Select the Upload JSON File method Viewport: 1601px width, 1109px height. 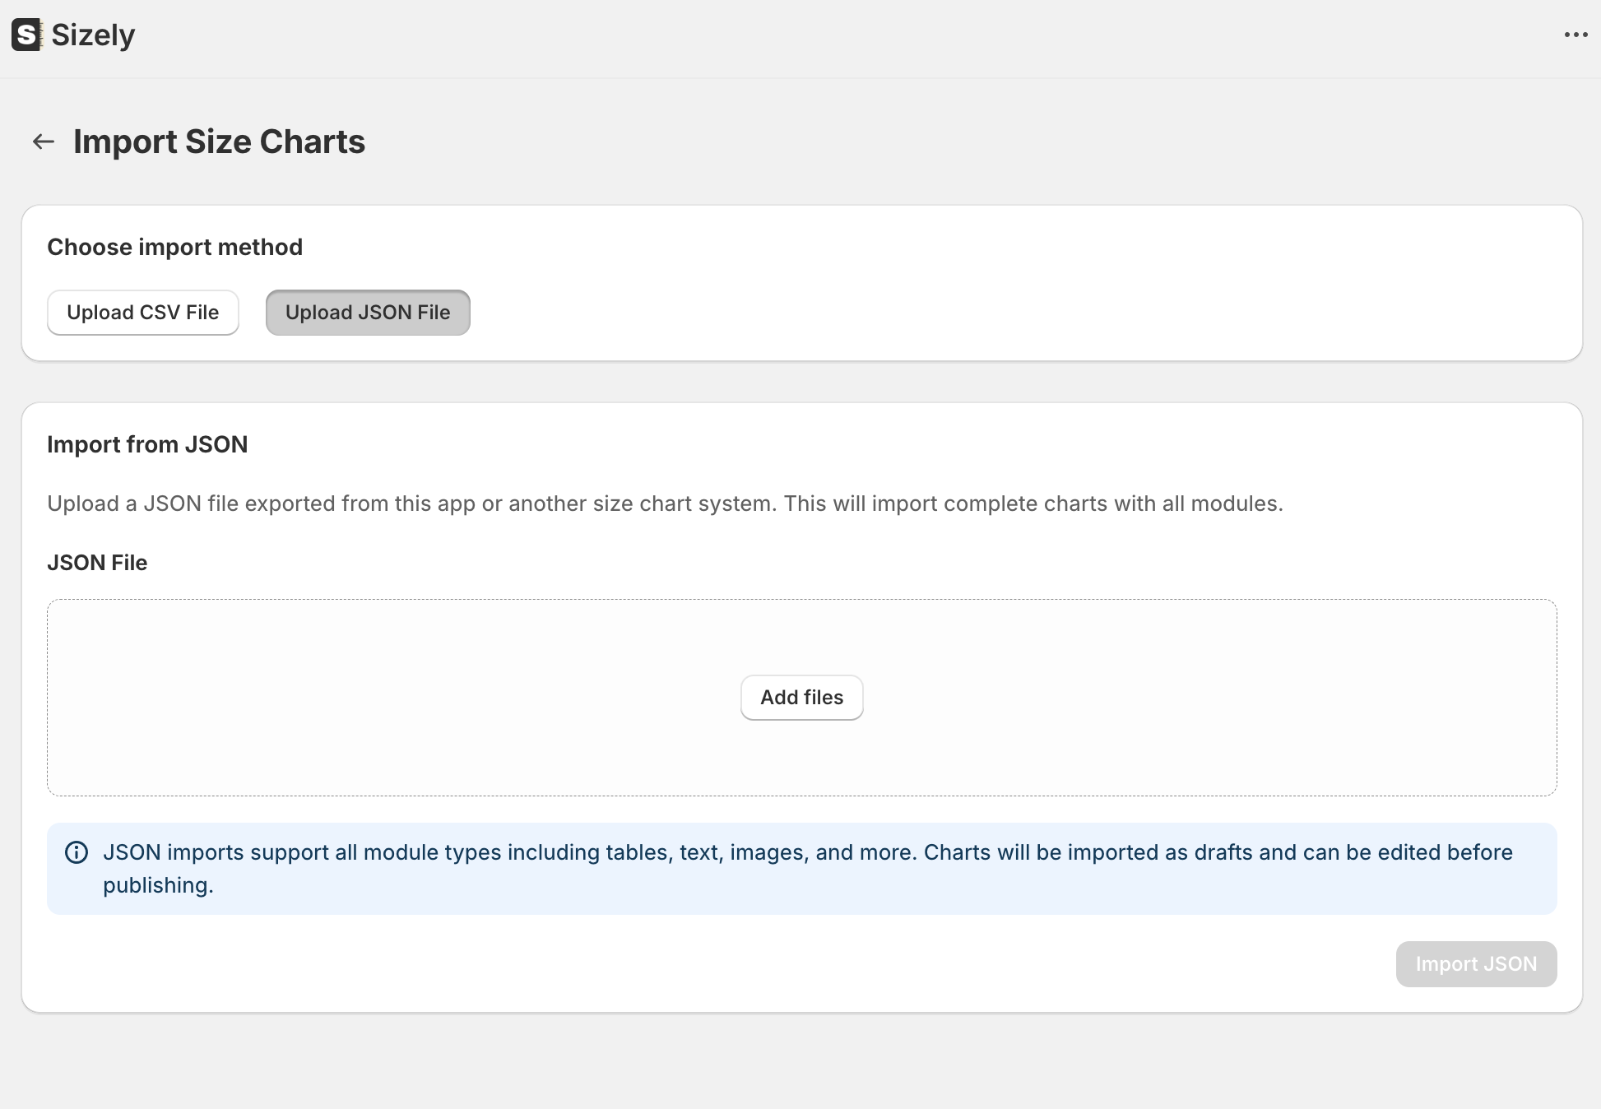coord(368,313)
